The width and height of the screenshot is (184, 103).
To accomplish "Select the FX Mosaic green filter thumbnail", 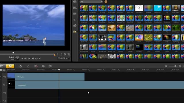I will click(x=176, y=28).
